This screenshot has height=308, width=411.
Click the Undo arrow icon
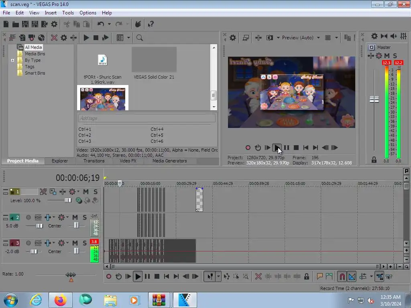pyautogui.click(x=101, y=24)
